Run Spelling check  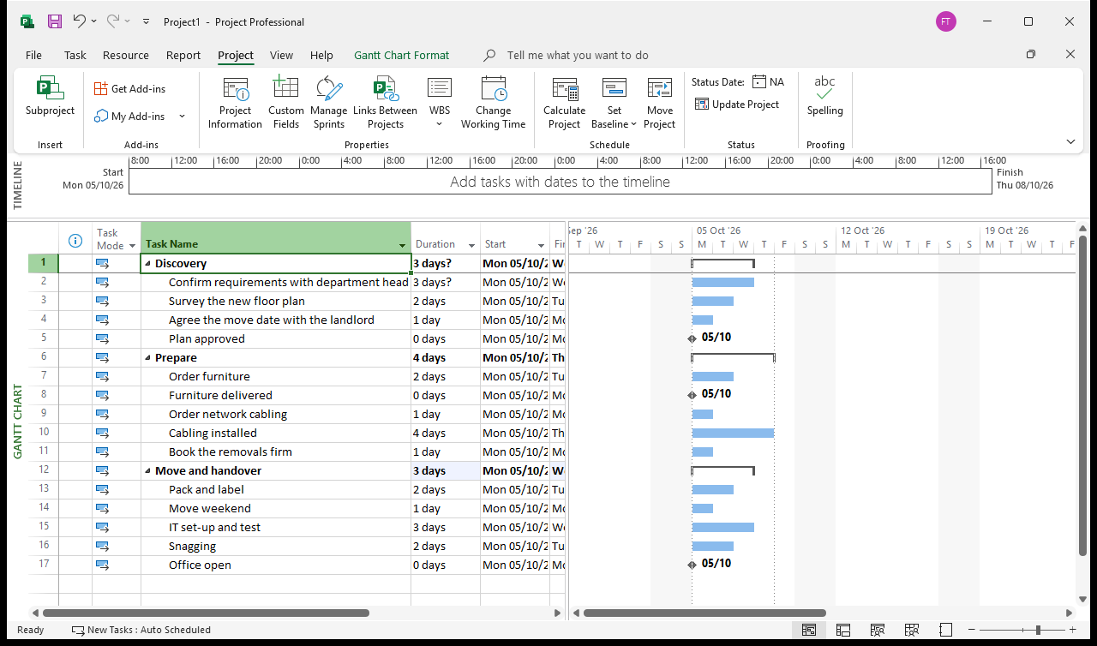click(824, 97)
